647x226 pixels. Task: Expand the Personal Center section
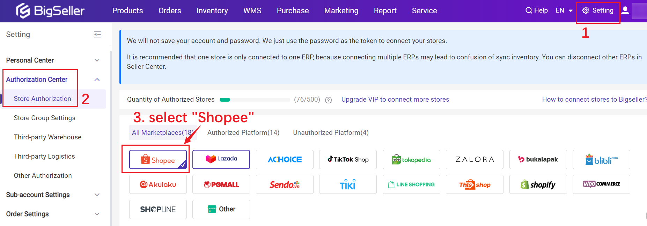53,60
